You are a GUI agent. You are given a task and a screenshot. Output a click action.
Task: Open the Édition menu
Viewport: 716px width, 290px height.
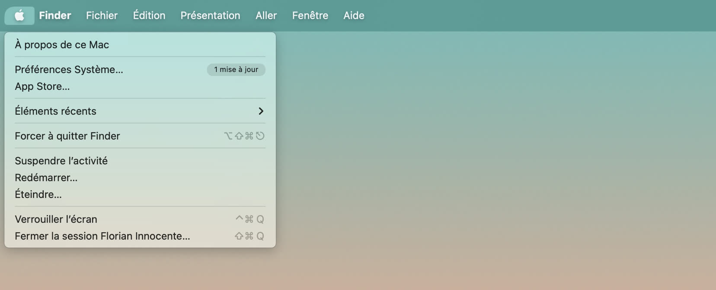[x=149, y=16]
